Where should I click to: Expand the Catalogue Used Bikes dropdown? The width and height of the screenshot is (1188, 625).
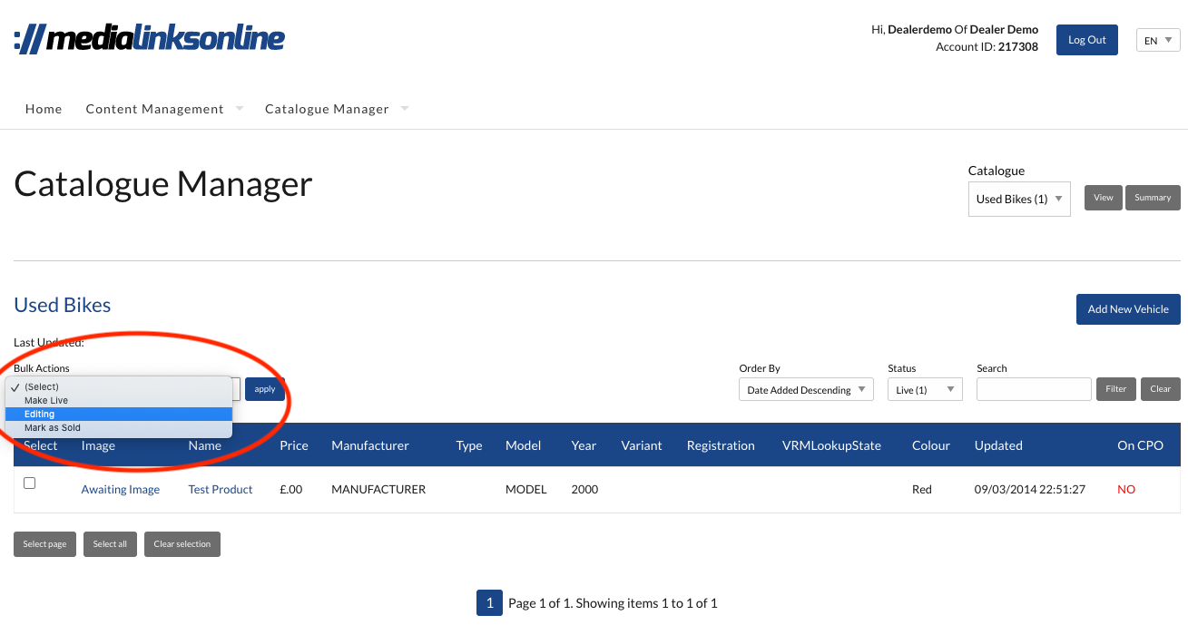1019,199
